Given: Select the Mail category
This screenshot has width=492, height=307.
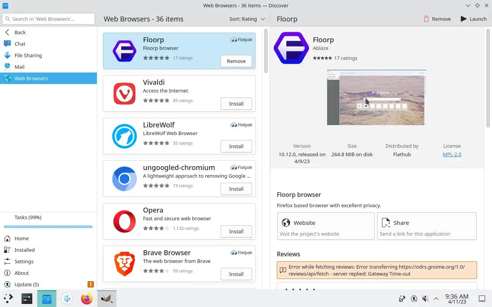Looking at the screenshot, I should 48,67.
